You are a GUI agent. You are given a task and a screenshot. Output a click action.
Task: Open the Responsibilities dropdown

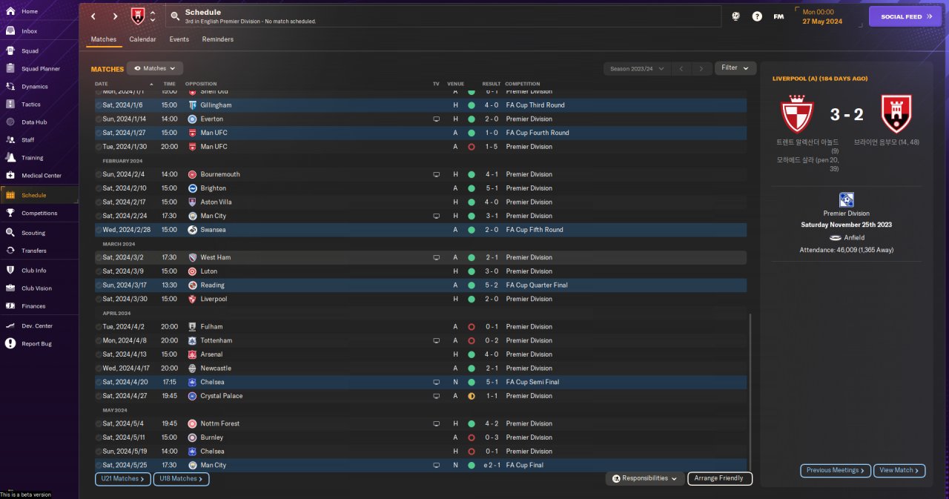[645, 478]
